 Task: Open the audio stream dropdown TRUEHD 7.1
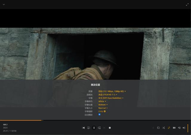click(108, 95)
